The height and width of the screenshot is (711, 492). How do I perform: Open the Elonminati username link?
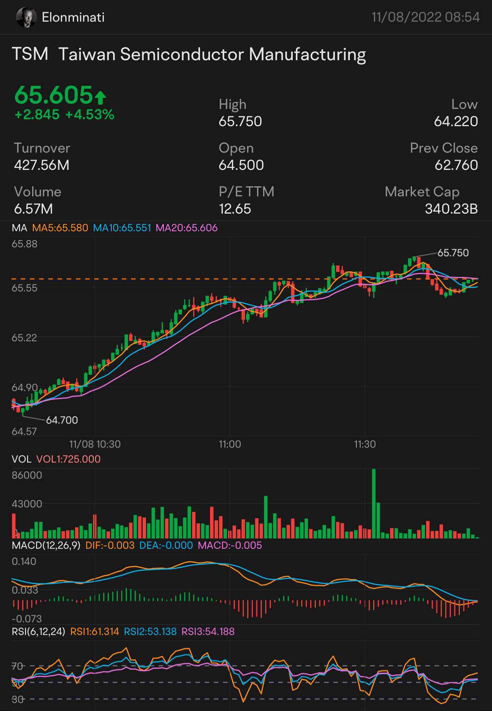point(73,17)
